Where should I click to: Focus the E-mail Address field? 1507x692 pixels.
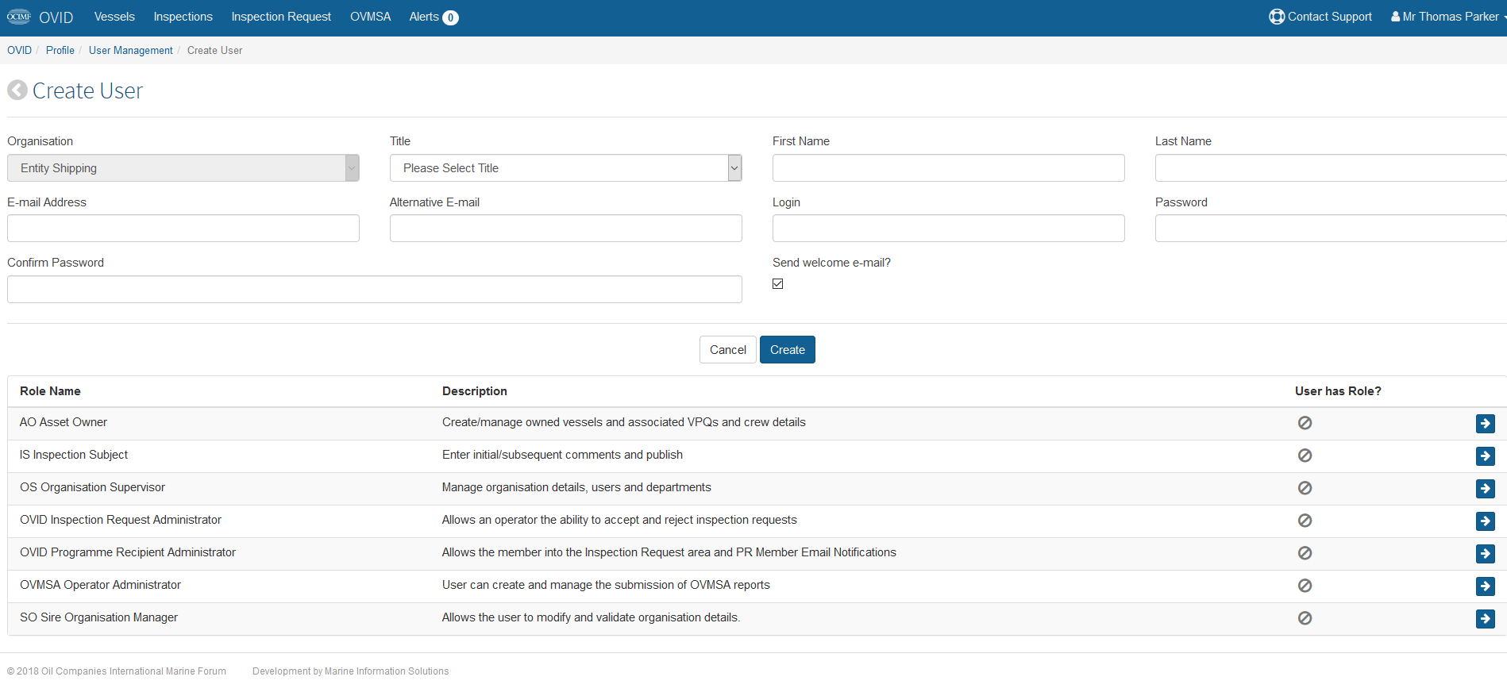click(x=183, y=229)
